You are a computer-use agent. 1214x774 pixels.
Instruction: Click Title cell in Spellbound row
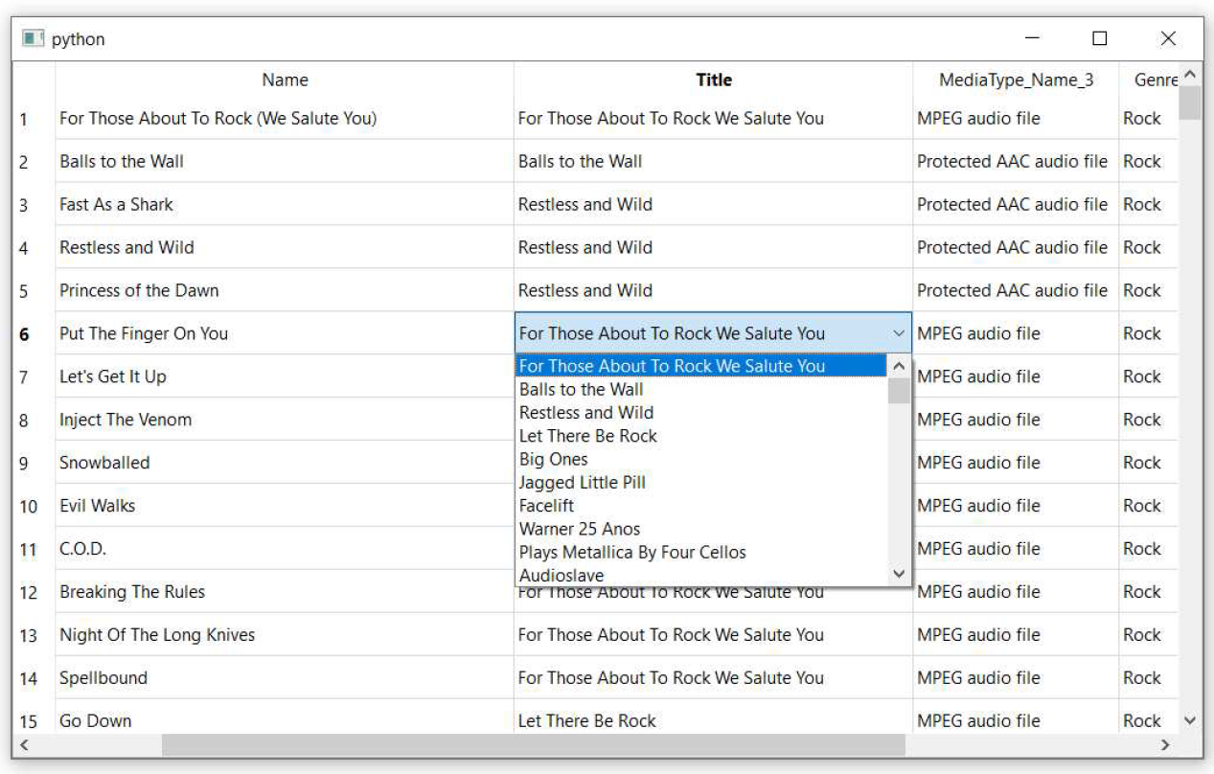[x=713, y=678]
